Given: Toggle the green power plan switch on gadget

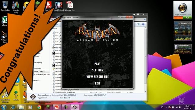Looking at the screenshot, I should tap(187, 18).
